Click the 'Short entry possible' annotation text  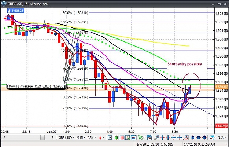[x=184, y=64]
